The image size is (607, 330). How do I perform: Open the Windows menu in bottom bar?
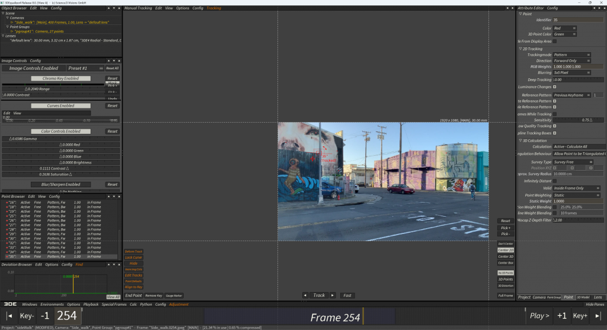point(30,305)
